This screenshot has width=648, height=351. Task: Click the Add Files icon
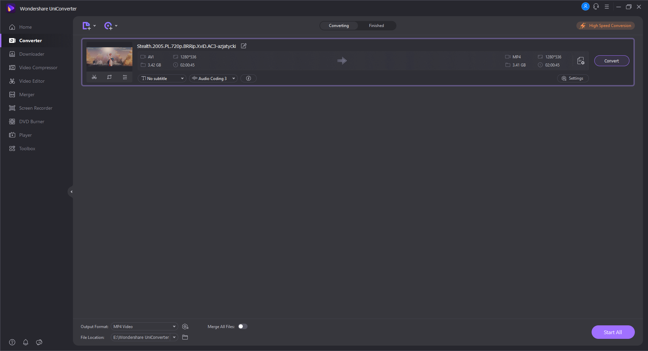coord(86,26)
